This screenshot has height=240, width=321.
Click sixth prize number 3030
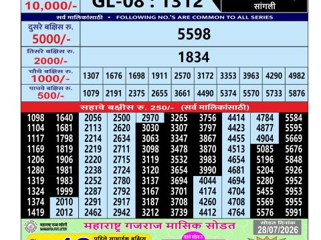coord(150,128)
